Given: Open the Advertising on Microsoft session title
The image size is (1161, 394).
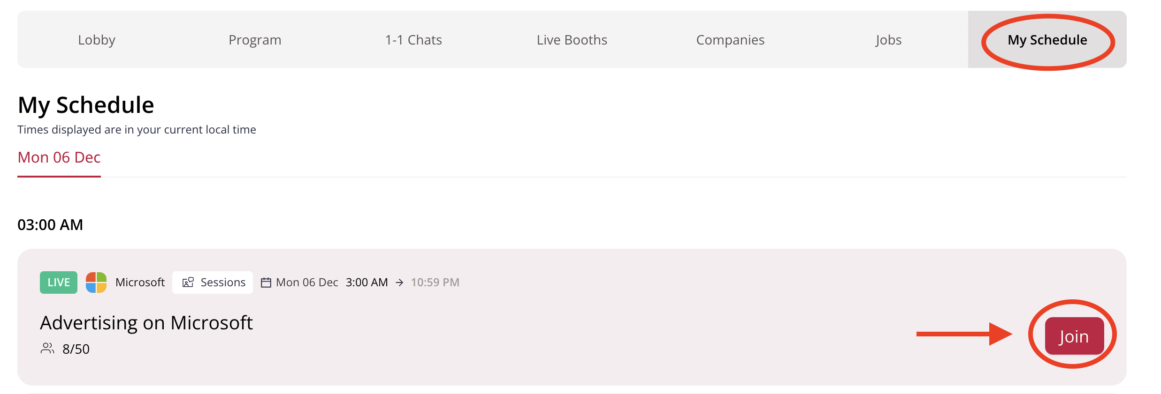Looking at the screenshot, I should tap(146, 323).
